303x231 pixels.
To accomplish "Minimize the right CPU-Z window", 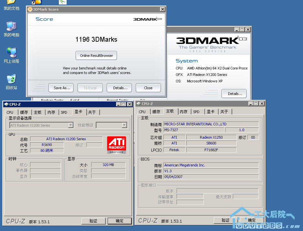I will point(251,103).
